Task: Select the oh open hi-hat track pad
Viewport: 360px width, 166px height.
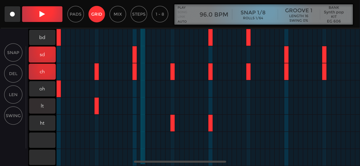Action: point(42,89)
